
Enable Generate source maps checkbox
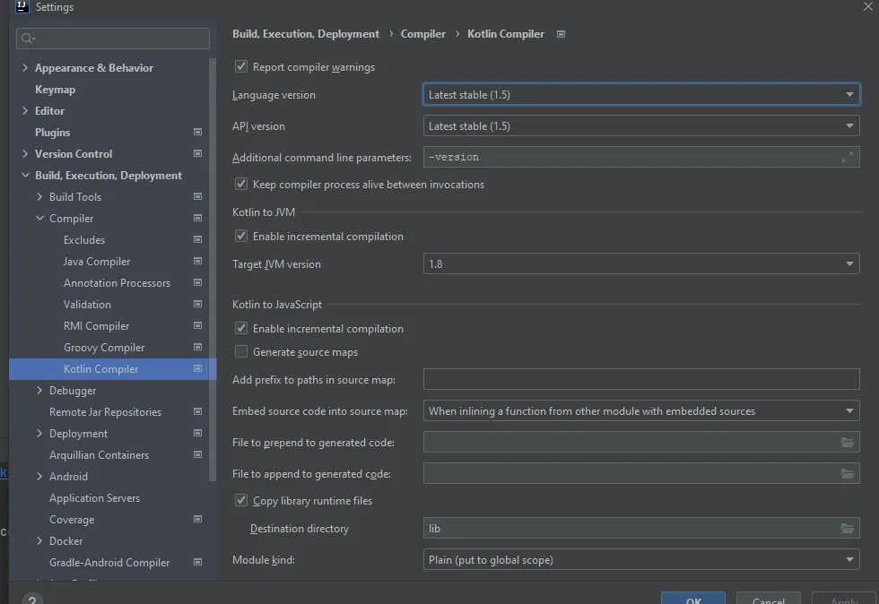click(241, 352)
